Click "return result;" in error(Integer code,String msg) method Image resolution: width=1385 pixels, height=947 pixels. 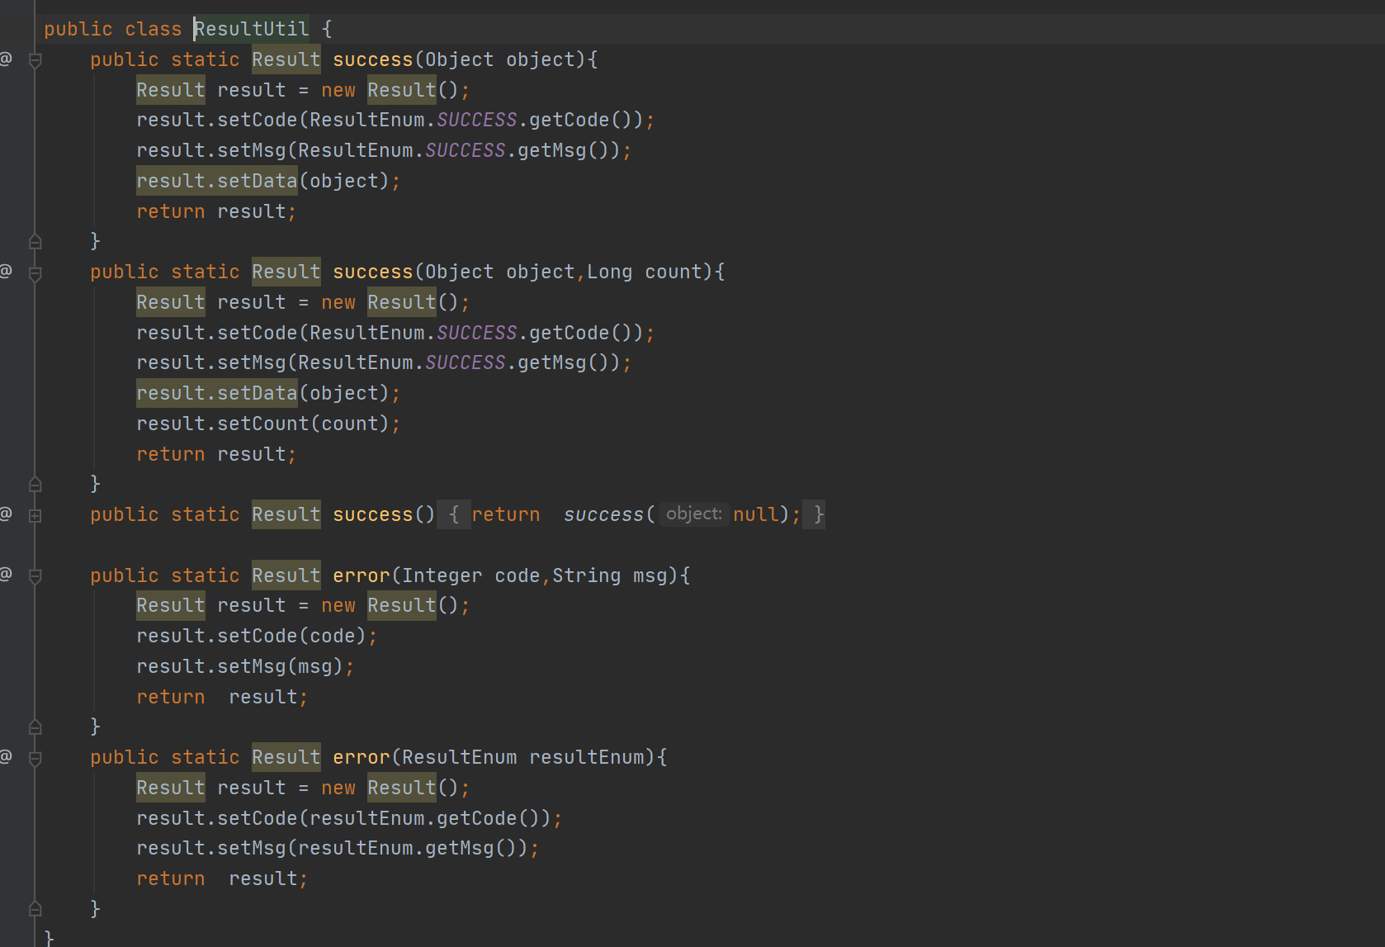[222, 697]
